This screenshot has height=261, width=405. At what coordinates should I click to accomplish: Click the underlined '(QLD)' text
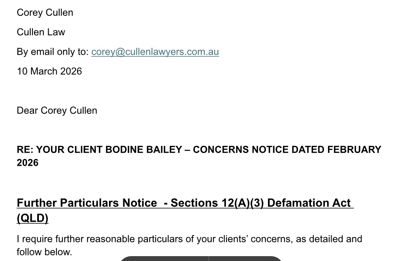[x=32, y=218]
